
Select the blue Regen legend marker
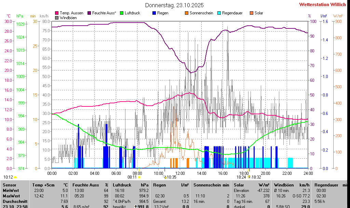pyautogui.click(x=154, y=13)
